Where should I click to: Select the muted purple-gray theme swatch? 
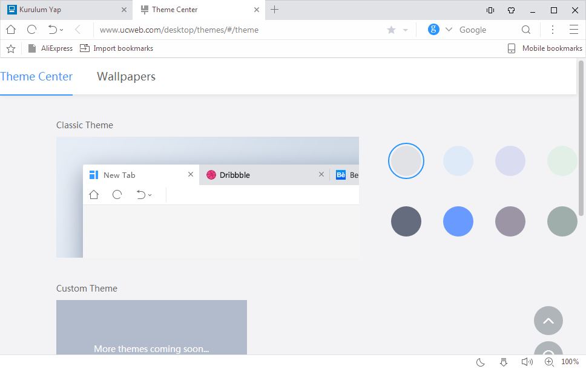tap(510, 221)
